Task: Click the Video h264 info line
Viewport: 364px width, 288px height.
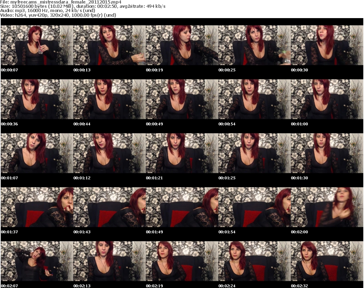Action: [58, 15]
